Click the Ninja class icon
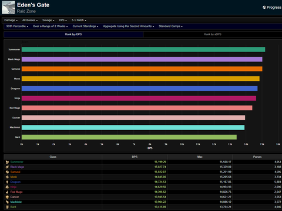Screen dimensions: 282x211 click(7, 187)
